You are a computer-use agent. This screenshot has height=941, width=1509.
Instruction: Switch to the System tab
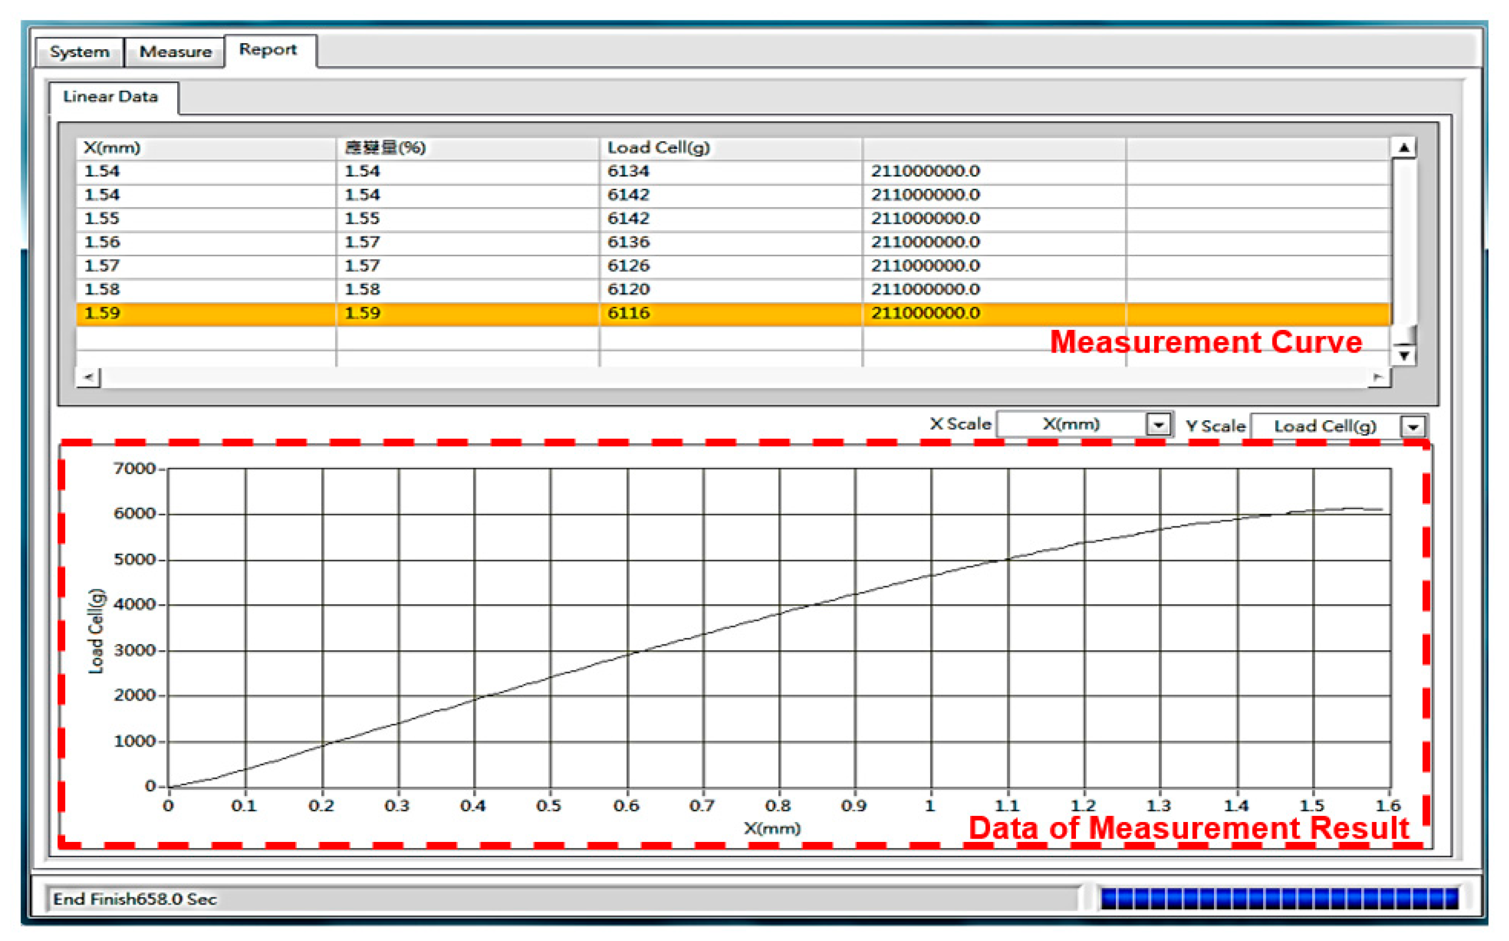[80, 51]
